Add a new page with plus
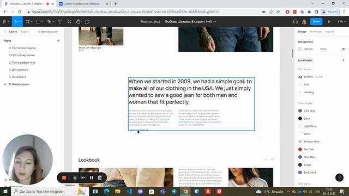The image size is (349, 196). pos(58,41)
